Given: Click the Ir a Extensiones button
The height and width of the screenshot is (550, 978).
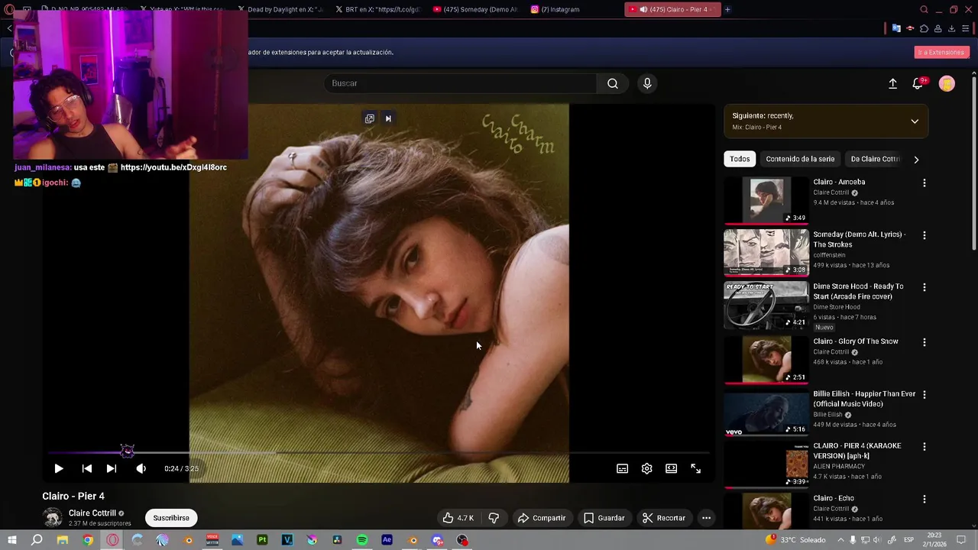Looking at the screenshot, I should [x=941, y=52].
